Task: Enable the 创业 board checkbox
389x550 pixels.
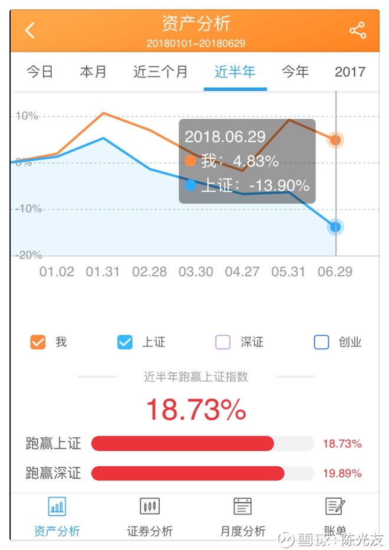Action: click(321, 342)
